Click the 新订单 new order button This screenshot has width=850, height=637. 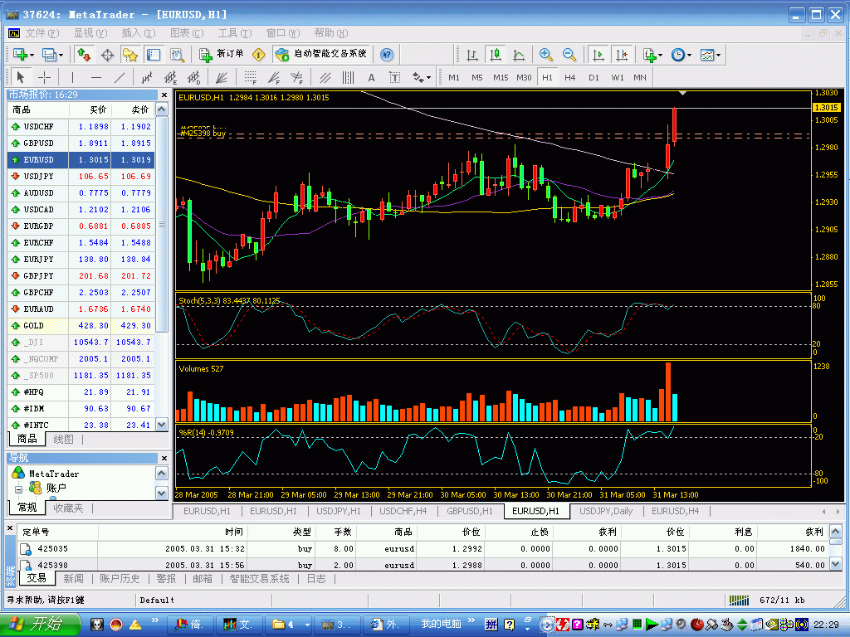pyautogui.click(x=222, y=55)
